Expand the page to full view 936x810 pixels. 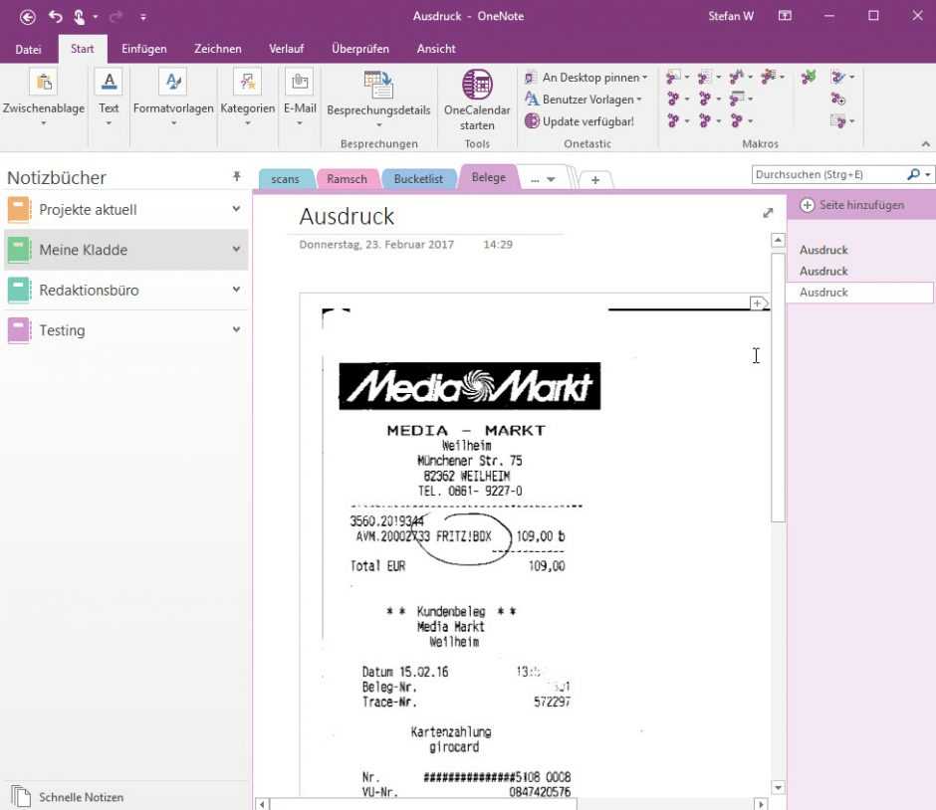click(x=769, y=213)
